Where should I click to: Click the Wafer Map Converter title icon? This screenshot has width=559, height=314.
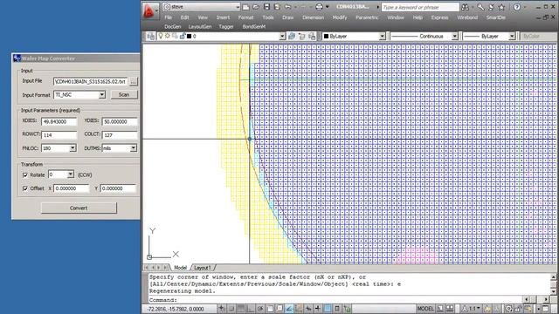(17, 58)
